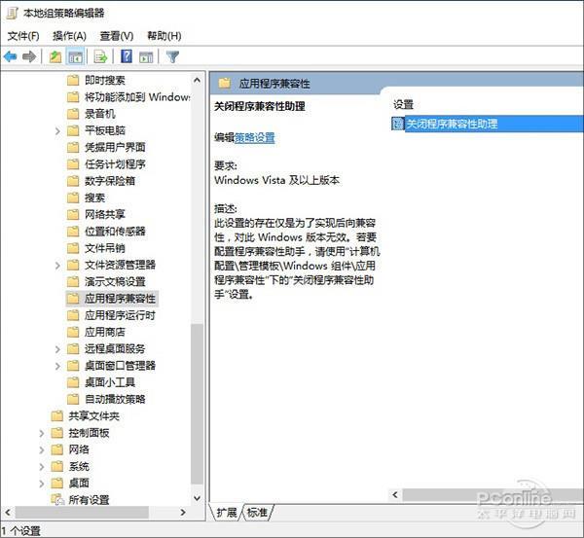Select the 关闭程序兼容性助理 policy setting
The image size is (584, 538).
coord(451,124)
